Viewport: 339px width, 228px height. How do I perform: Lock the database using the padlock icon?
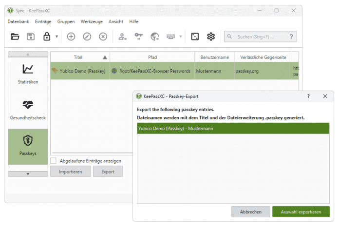coord(47,37)
